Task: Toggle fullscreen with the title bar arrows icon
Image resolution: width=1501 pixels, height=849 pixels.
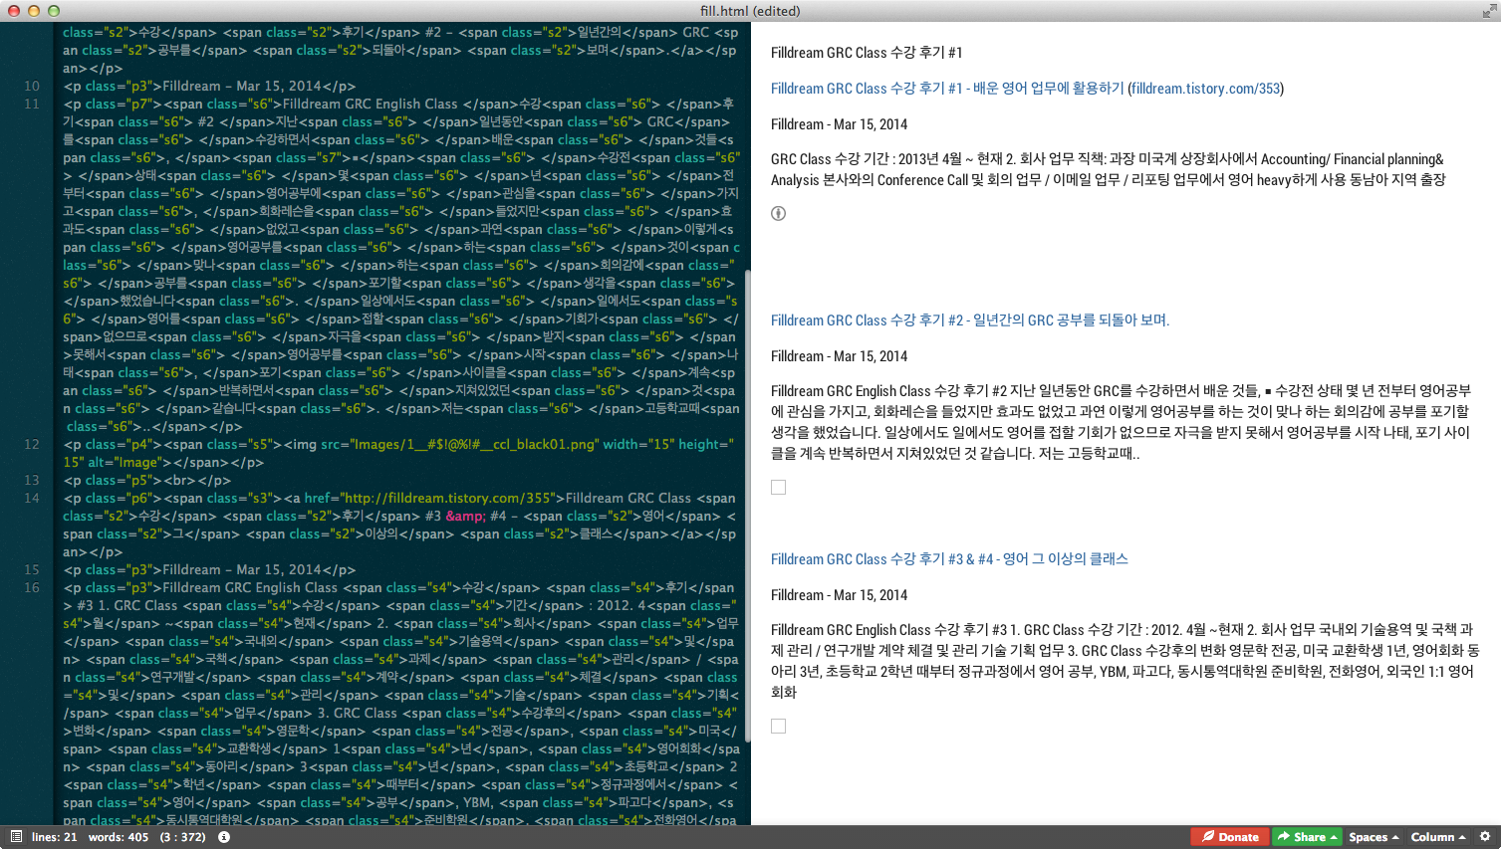Action: (x=1489, y=11)
